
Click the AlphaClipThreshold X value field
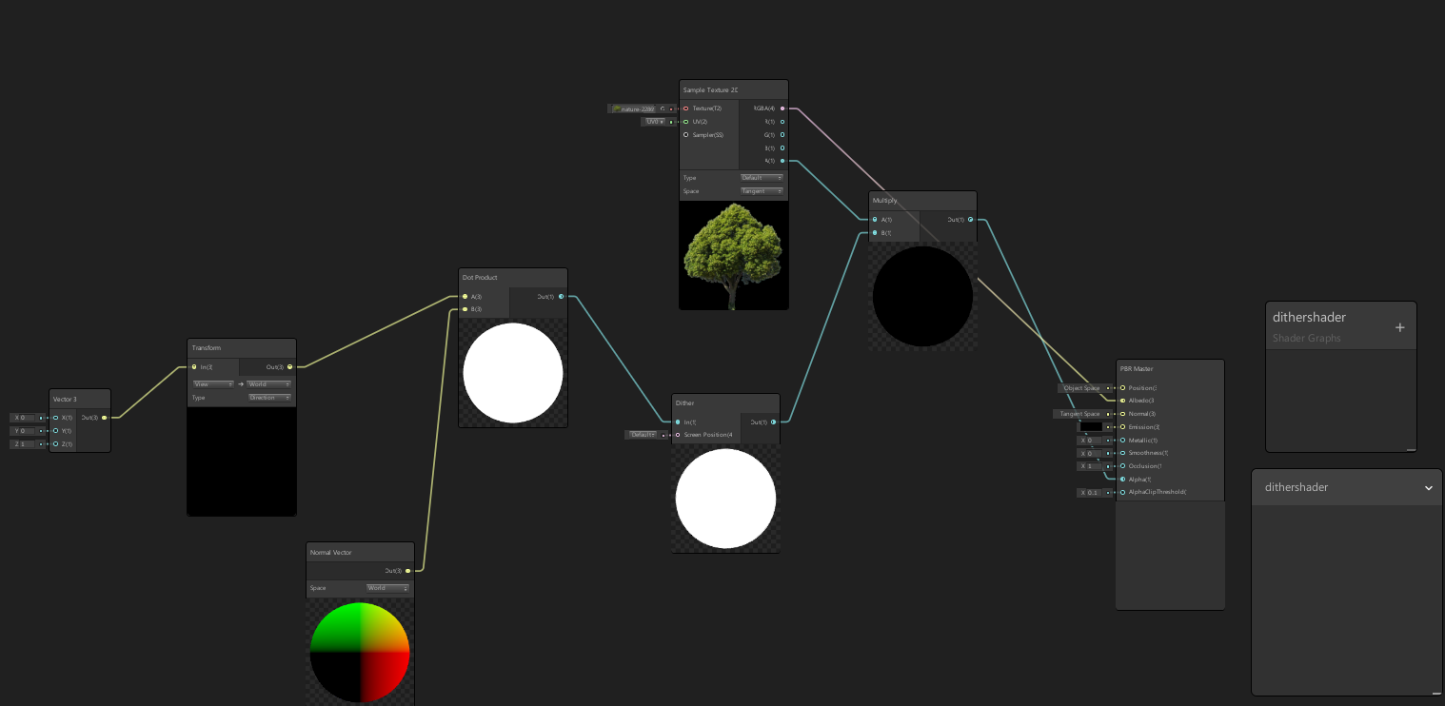(x=1092, y=493)
